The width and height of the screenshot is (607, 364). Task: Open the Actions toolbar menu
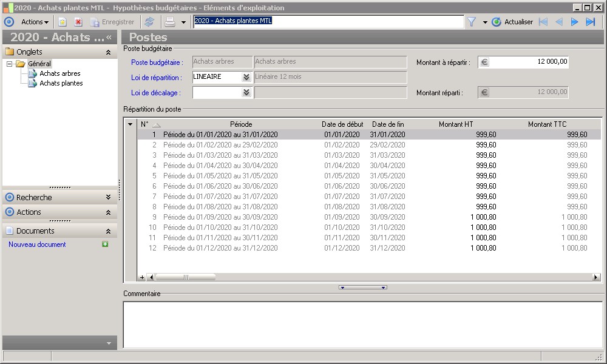point(35,22)
